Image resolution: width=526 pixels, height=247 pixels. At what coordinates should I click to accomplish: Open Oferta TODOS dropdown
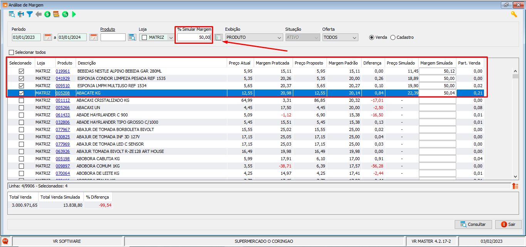355,37
